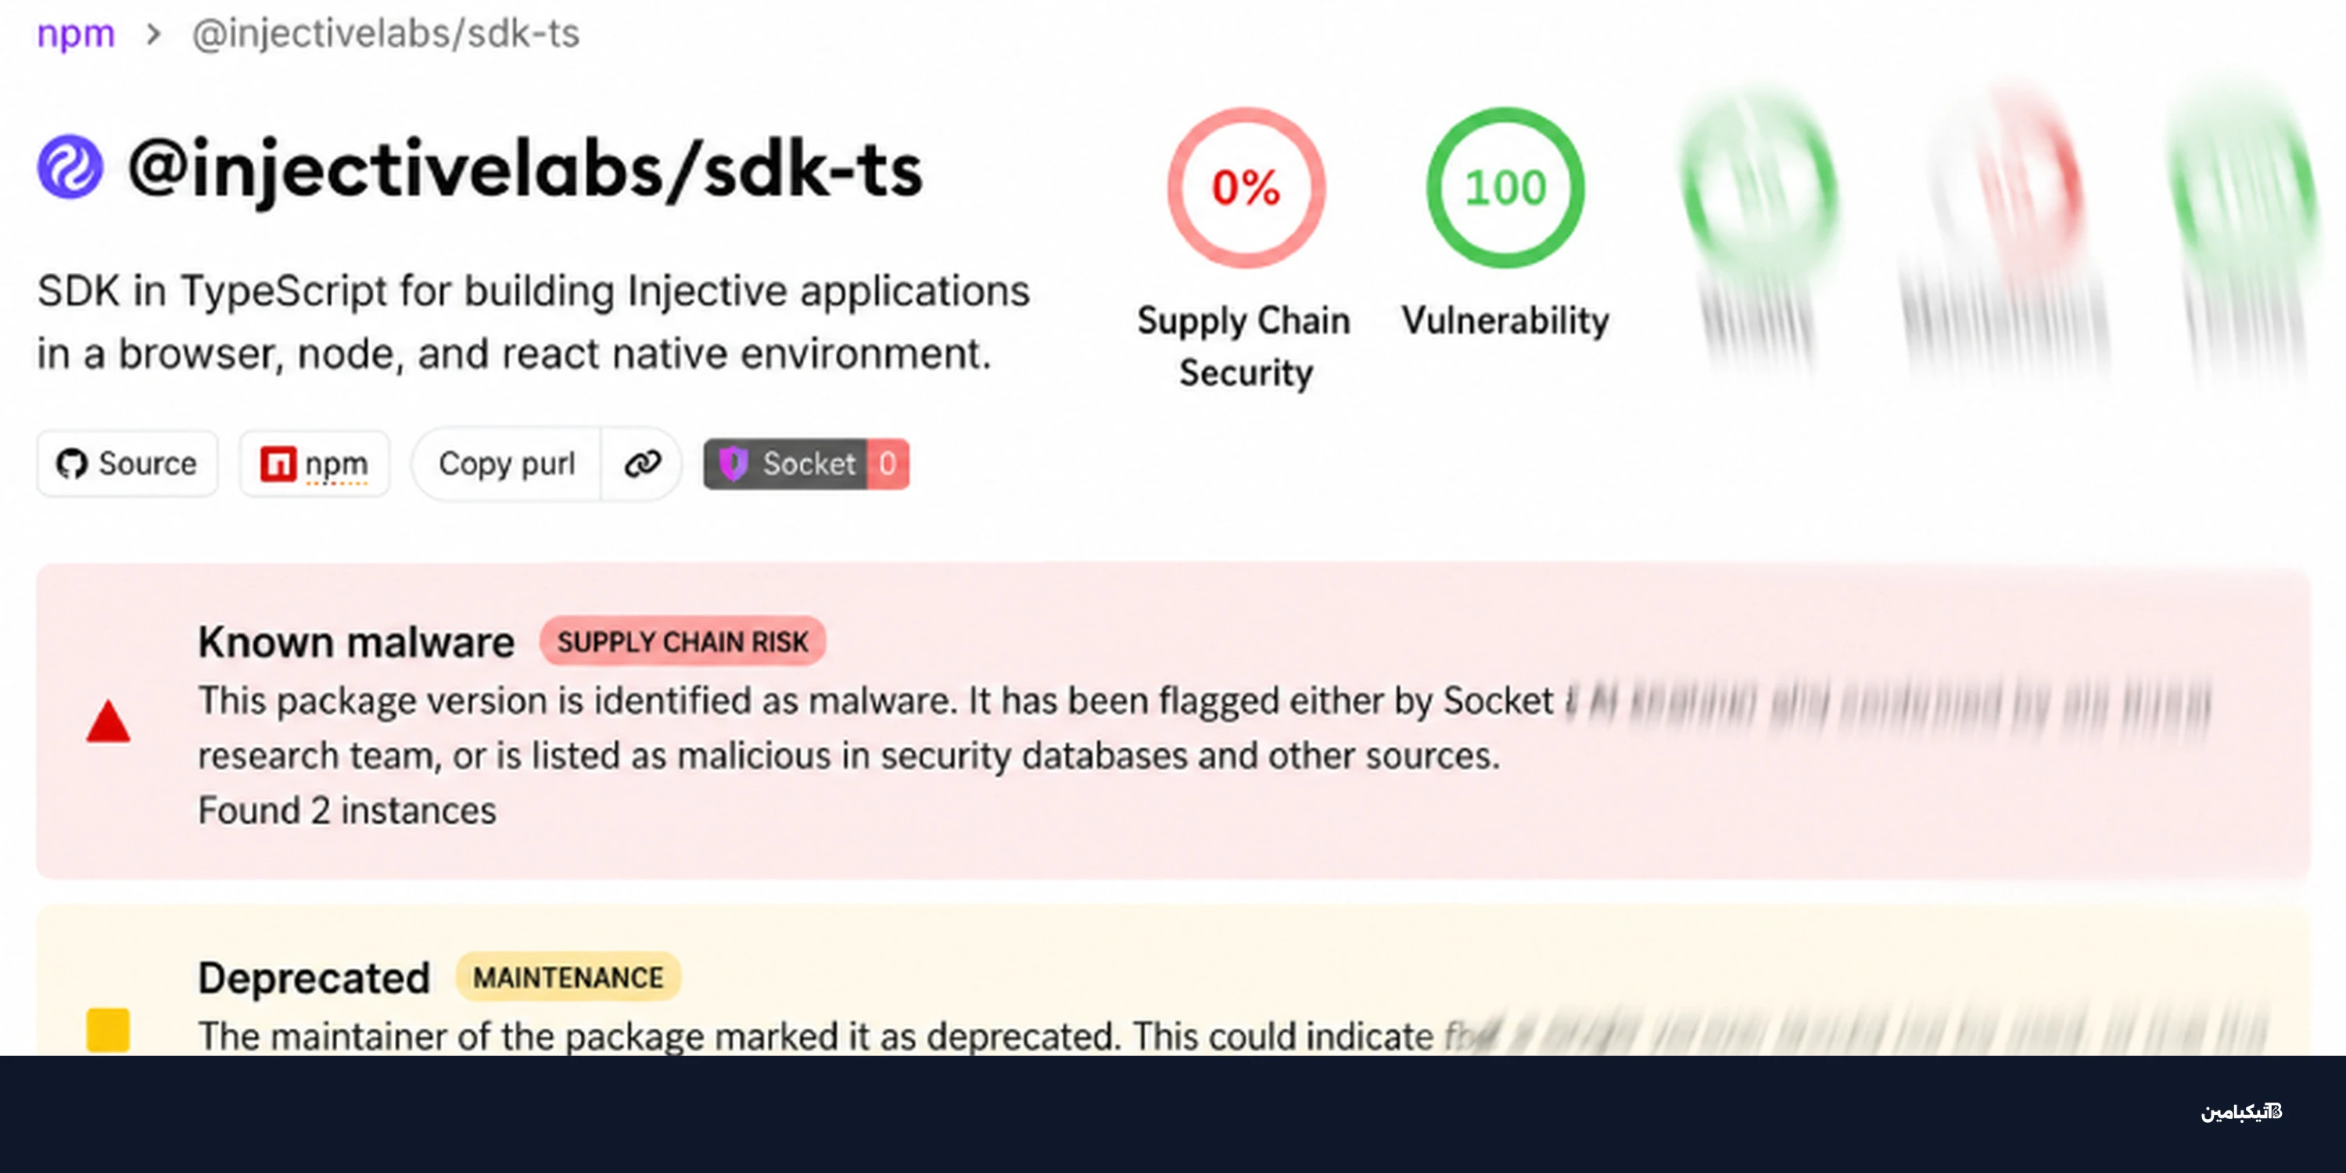Click the GitHub octocat icon on Source
Screen dimensions: 2346x1173
[71, 464]
